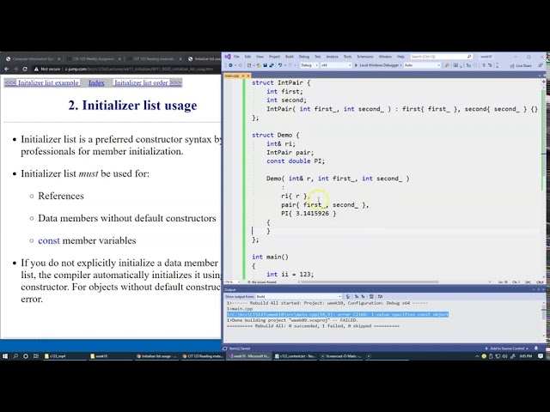Open the Tools menu
This screenshot has height=412, width=550.
347,57
